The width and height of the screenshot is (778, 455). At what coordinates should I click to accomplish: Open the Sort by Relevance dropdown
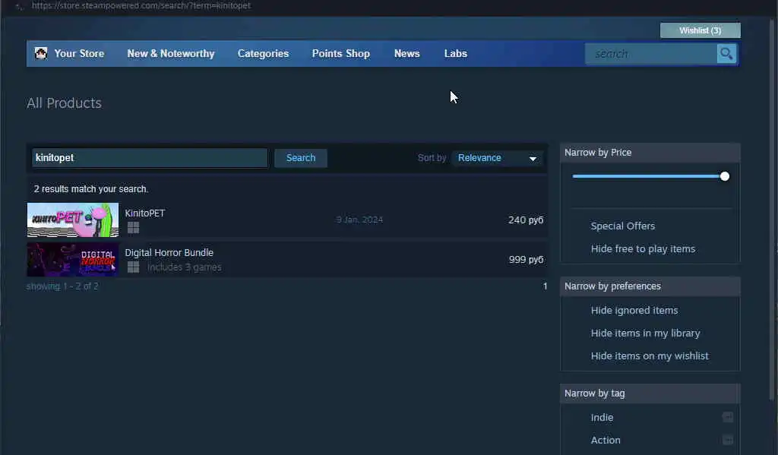click(497, 158)
